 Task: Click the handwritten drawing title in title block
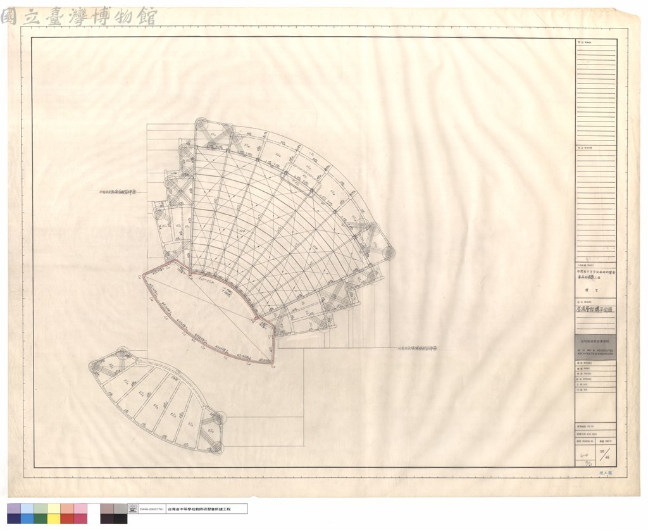595,309
